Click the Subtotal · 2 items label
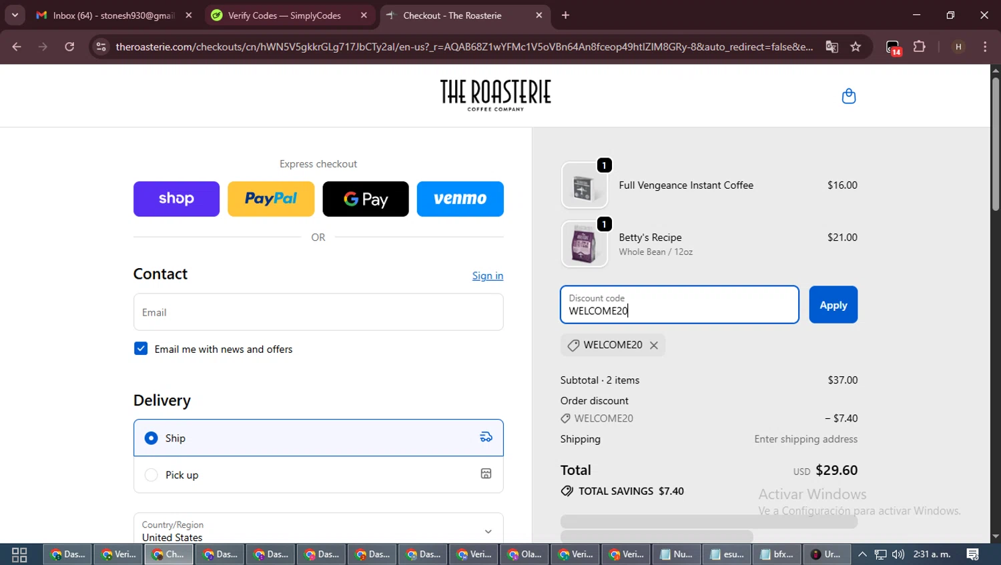The width and height of the screenshot is (1001, 565). [x=600, y=380]
